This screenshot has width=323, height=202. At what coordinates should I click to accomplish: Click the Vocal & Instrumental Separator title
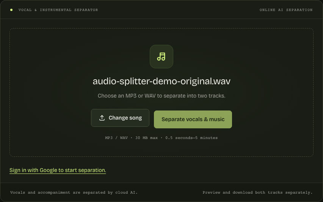pyautogui.click(x=58, y=10)
